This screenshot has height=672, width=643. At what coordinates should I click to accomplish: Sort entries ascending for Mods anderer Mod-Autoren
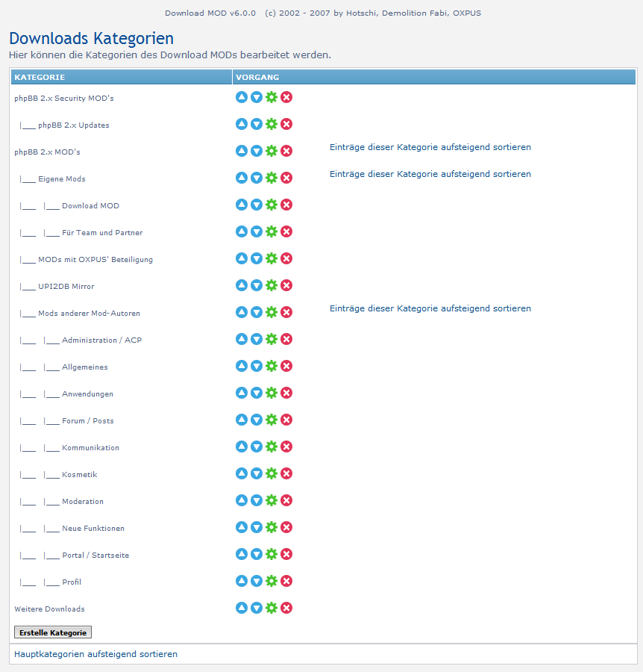coord(430,308)
